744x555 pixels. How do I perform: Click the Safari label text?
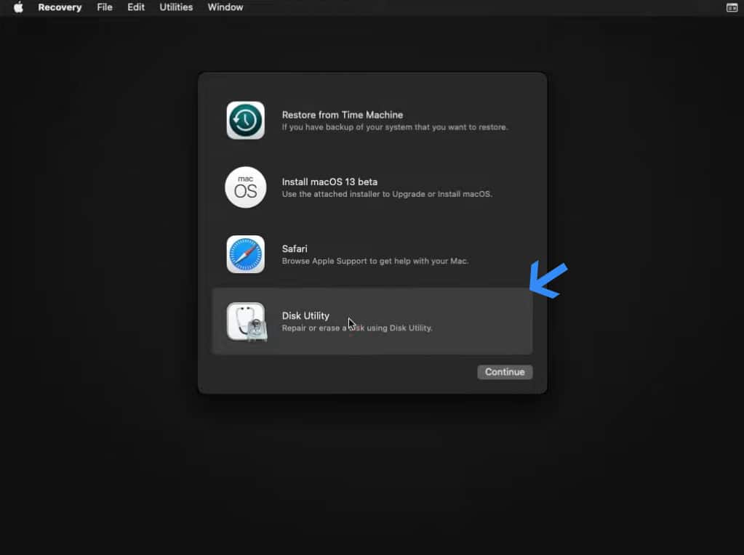pyautogui.click(x=295, y=248)
